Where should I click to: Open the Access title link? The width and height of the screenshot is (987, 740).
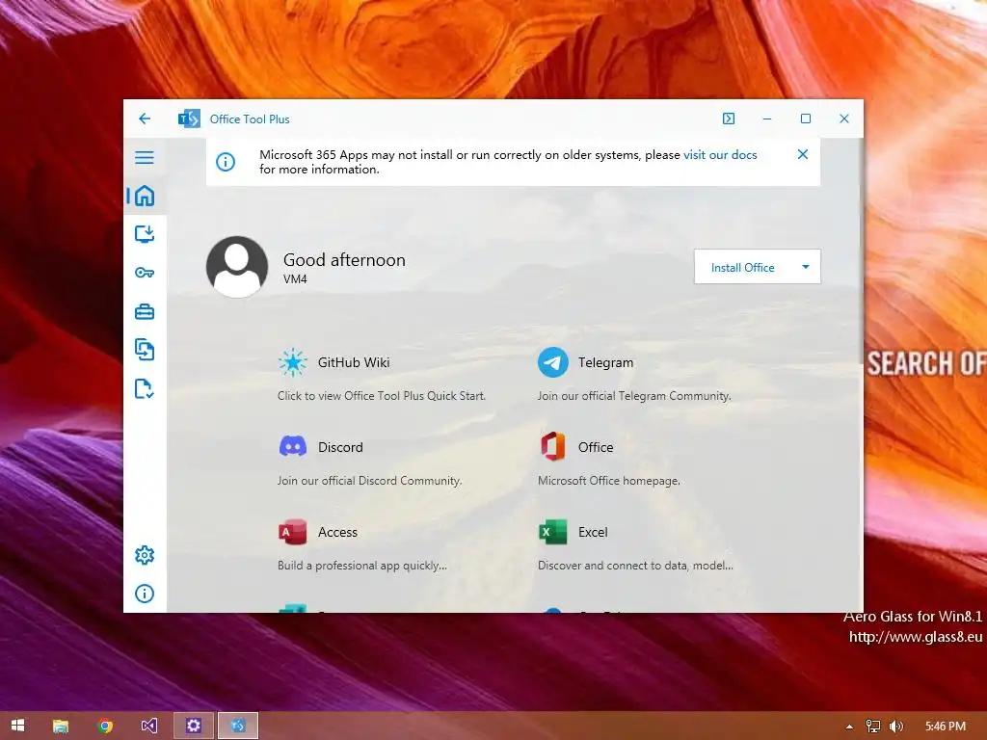337,532
